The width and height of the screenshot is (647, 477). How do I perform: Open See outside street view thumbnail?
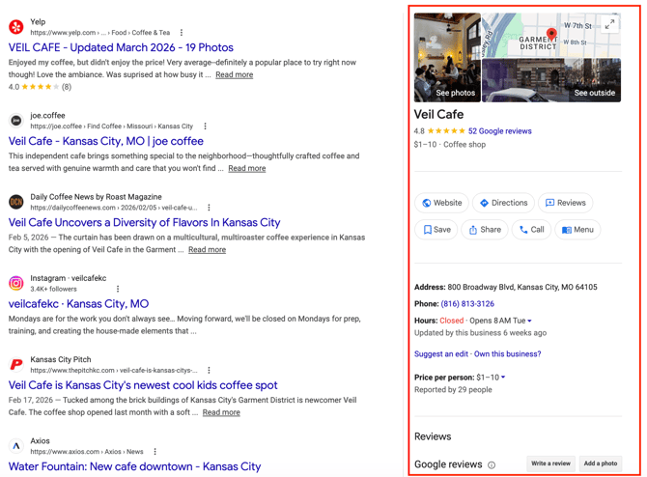click(551, 80)
